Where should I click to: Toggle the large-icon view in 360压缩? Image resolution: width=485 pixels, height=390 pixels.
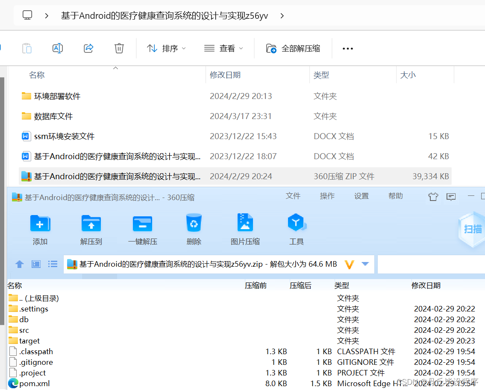coord(36,264)
